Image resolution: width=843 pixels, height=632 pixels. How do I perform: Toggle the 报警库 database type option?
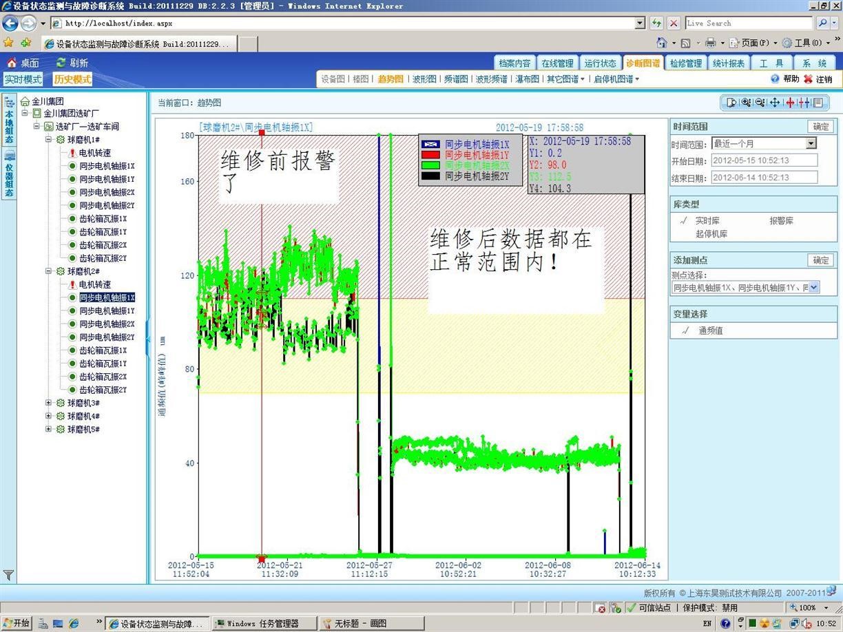point(781,221)
